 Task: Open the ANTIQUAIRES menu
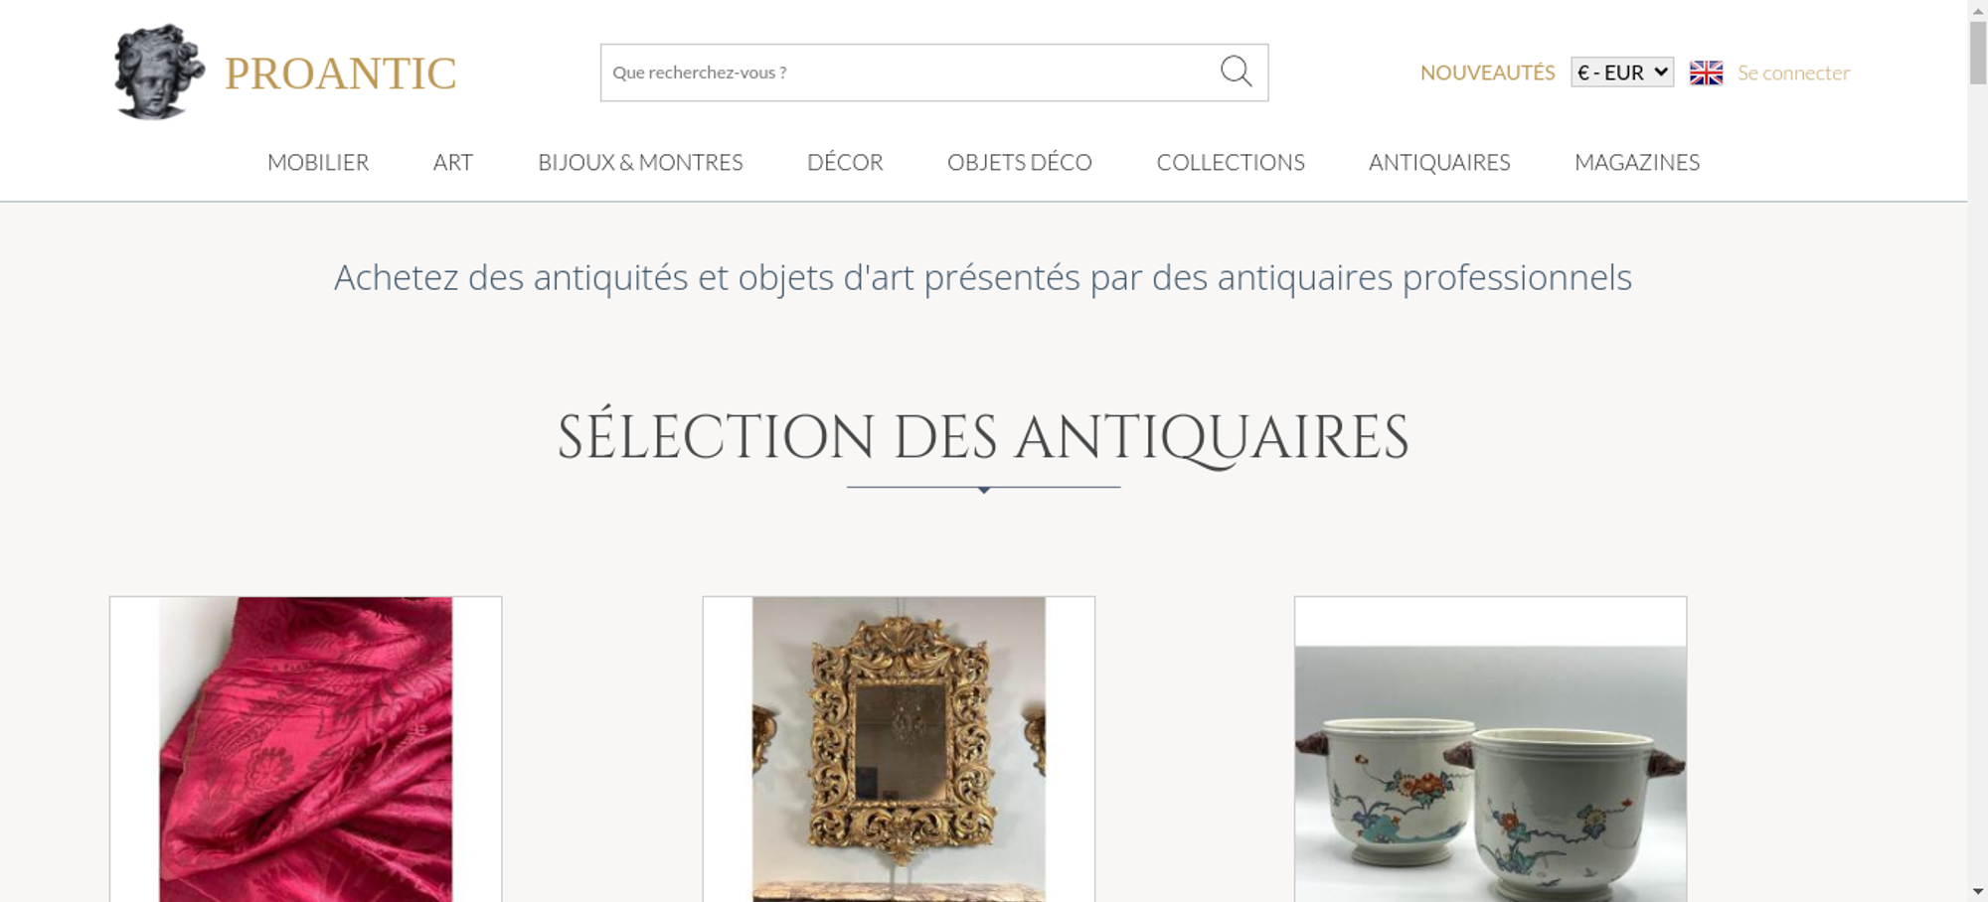(1439, 162)
